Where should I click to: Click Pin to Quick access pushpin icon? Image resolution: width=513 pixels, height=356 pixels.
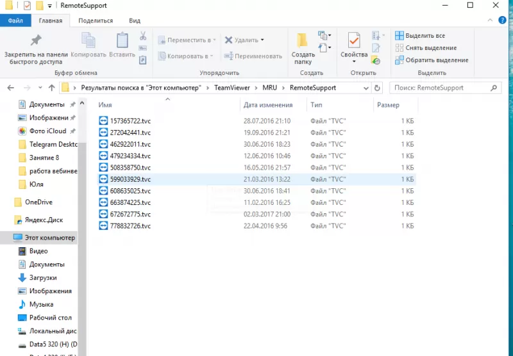(x=36, y=40)
